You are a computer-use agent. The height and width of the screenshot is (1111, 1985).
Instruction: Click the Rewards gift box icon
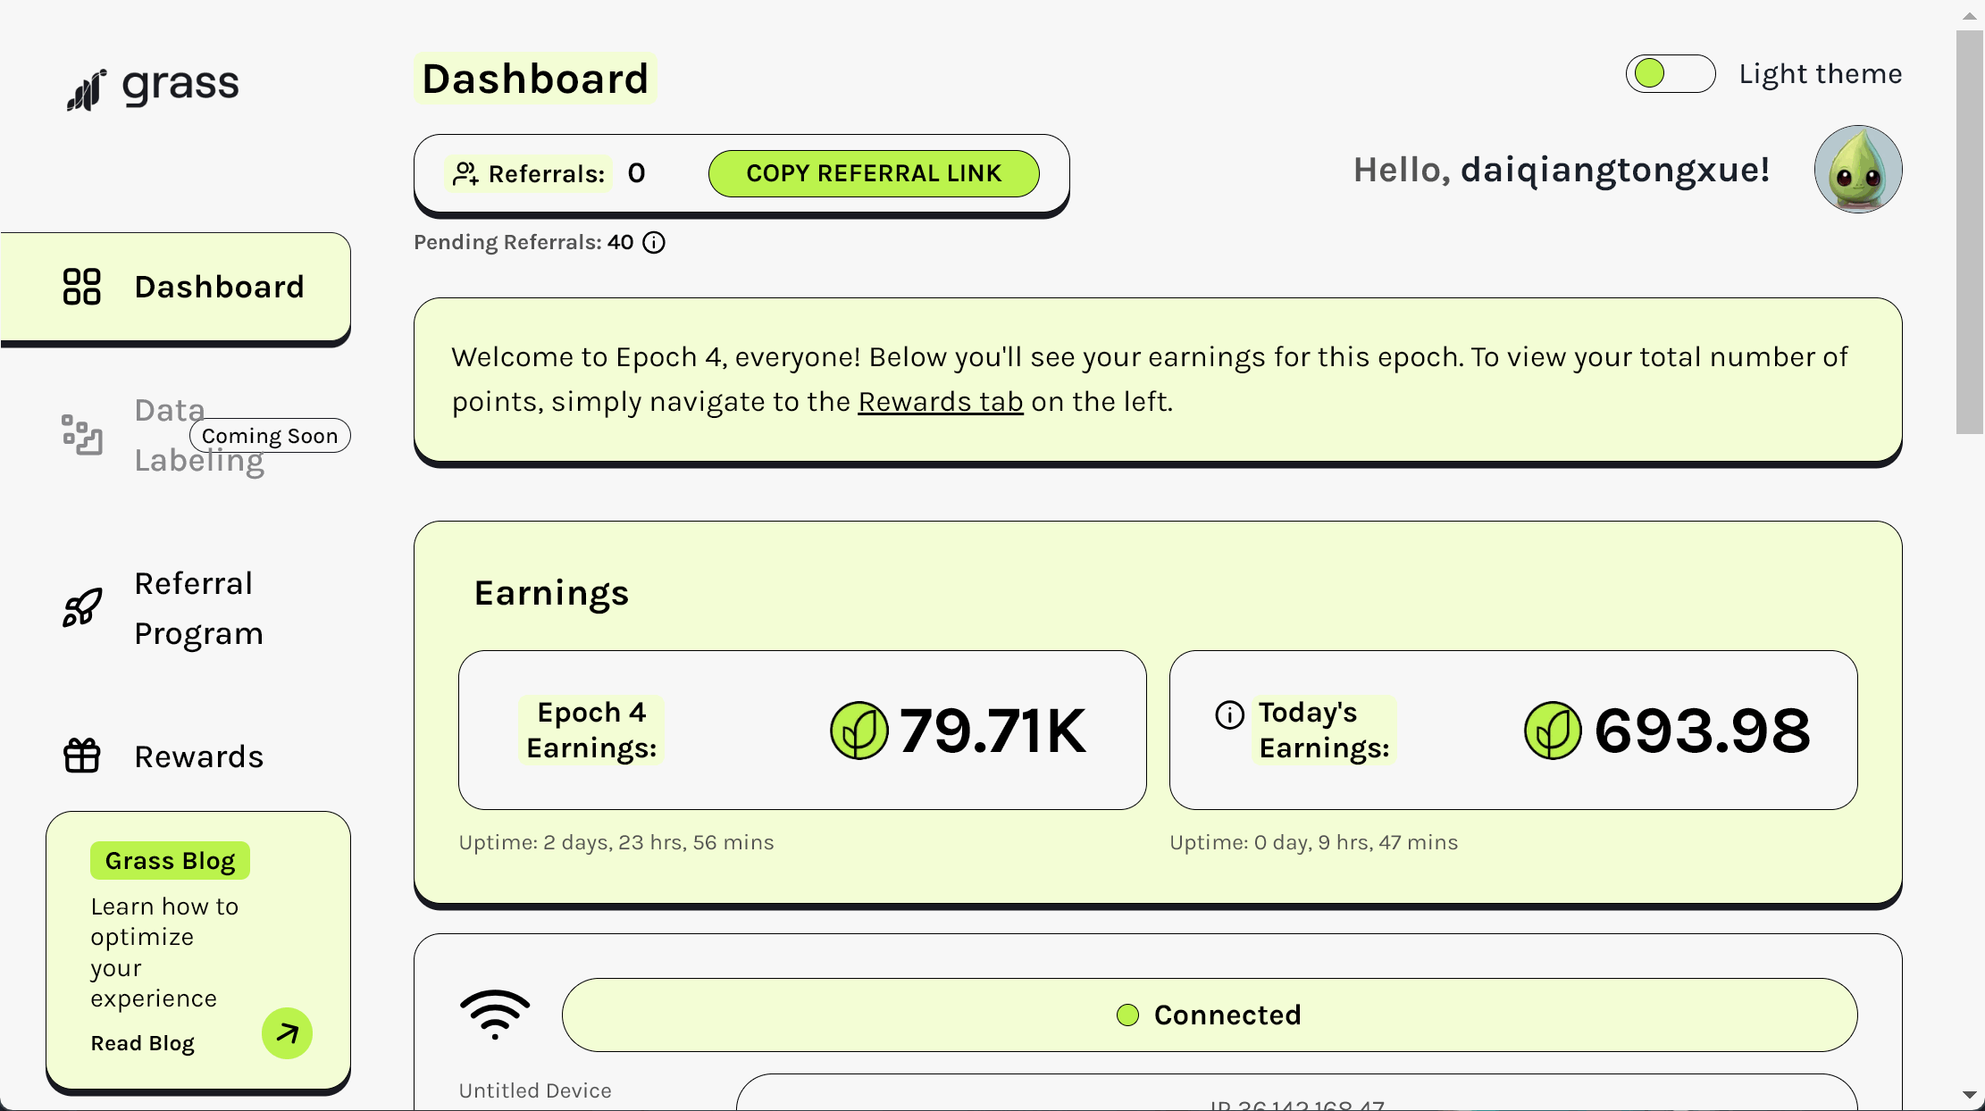point(81,756)
